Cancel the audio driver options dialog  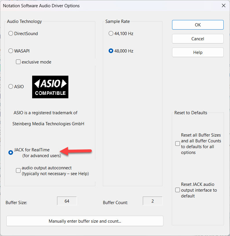tap(198, 39)
